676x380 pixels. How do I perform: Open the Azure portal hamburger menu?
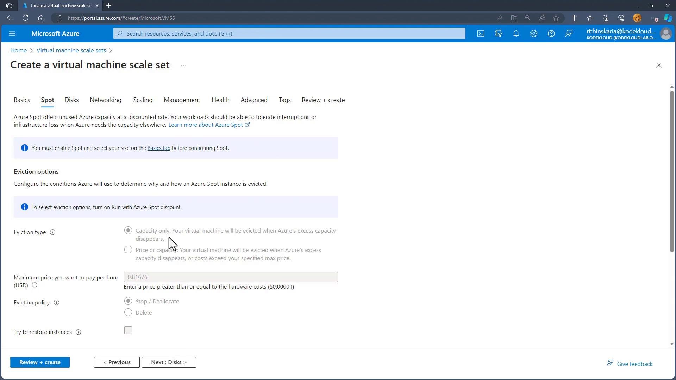(x=12, y=33)
